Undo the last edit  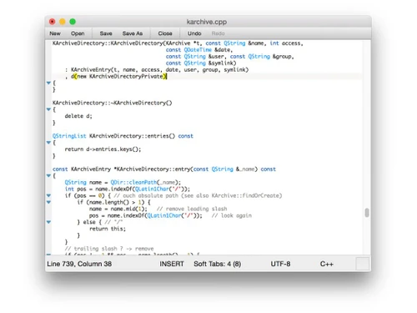click(194, 33)
